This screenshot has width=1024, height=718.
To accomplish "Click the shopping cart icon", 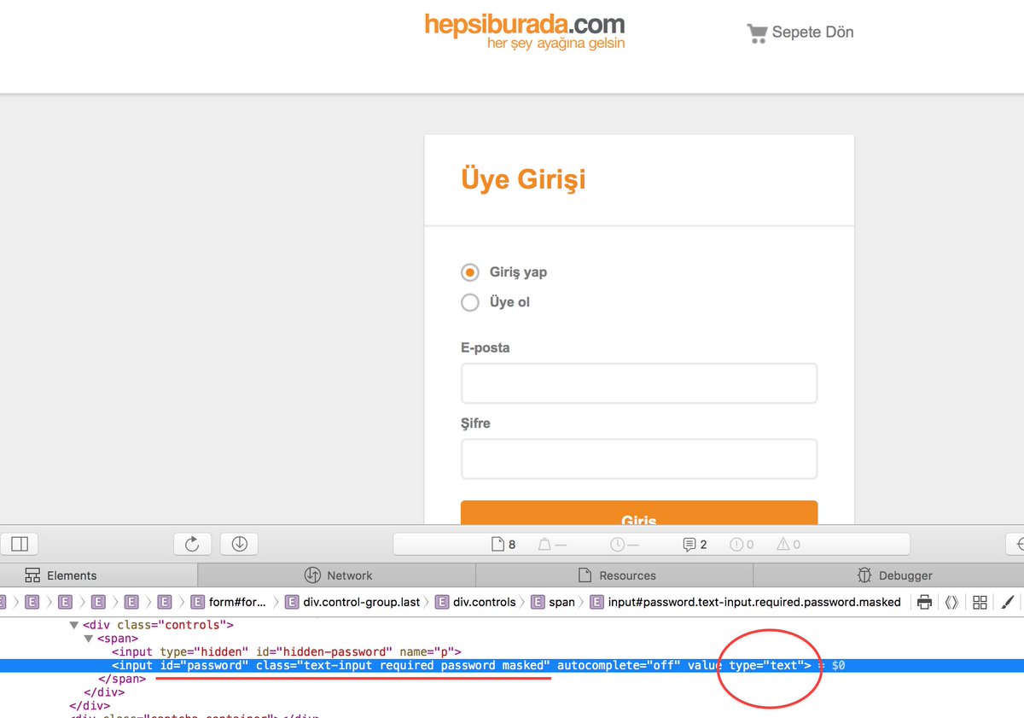I will [x=757, y=33].
